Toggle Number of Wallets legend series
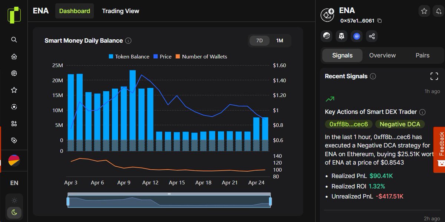Screen dimensions: 445x222 (201, 56)
